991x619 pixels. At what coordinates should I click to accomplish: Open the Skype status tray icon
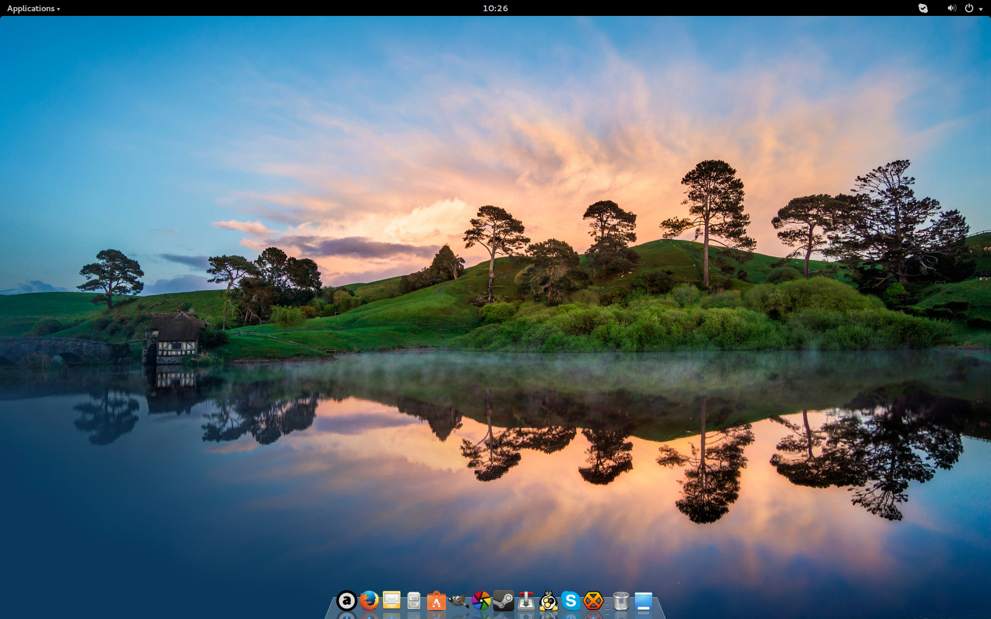point(923,8)
